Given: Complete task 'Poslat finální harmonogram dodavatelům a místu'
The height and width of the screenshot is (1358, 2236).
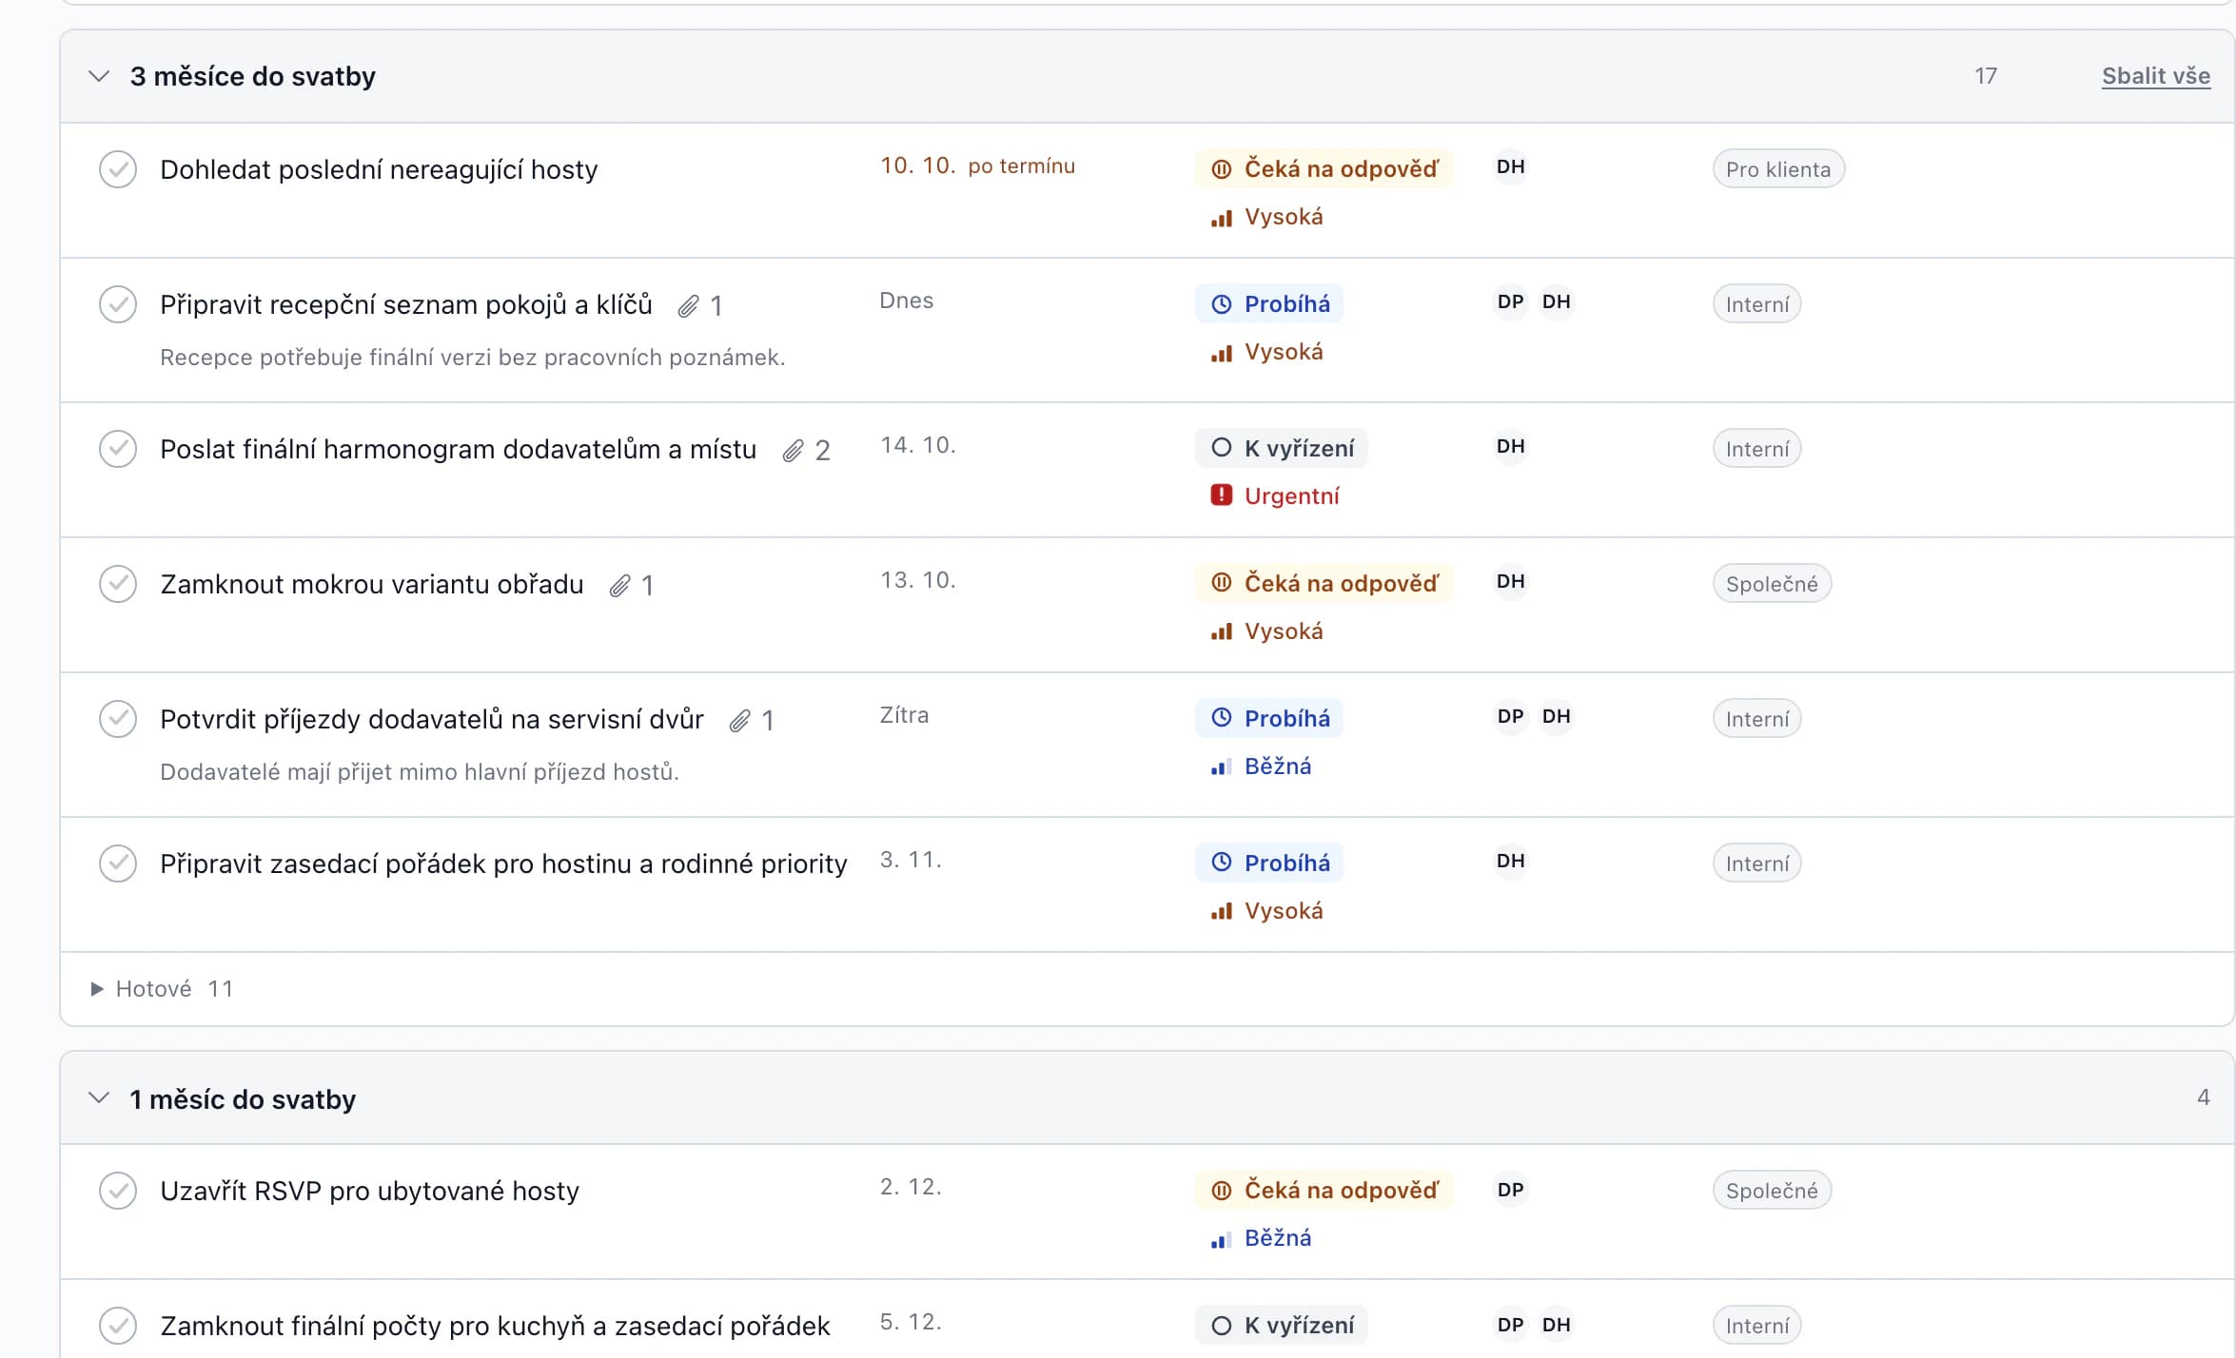Looking at the screenshot, I should [118, 449].
